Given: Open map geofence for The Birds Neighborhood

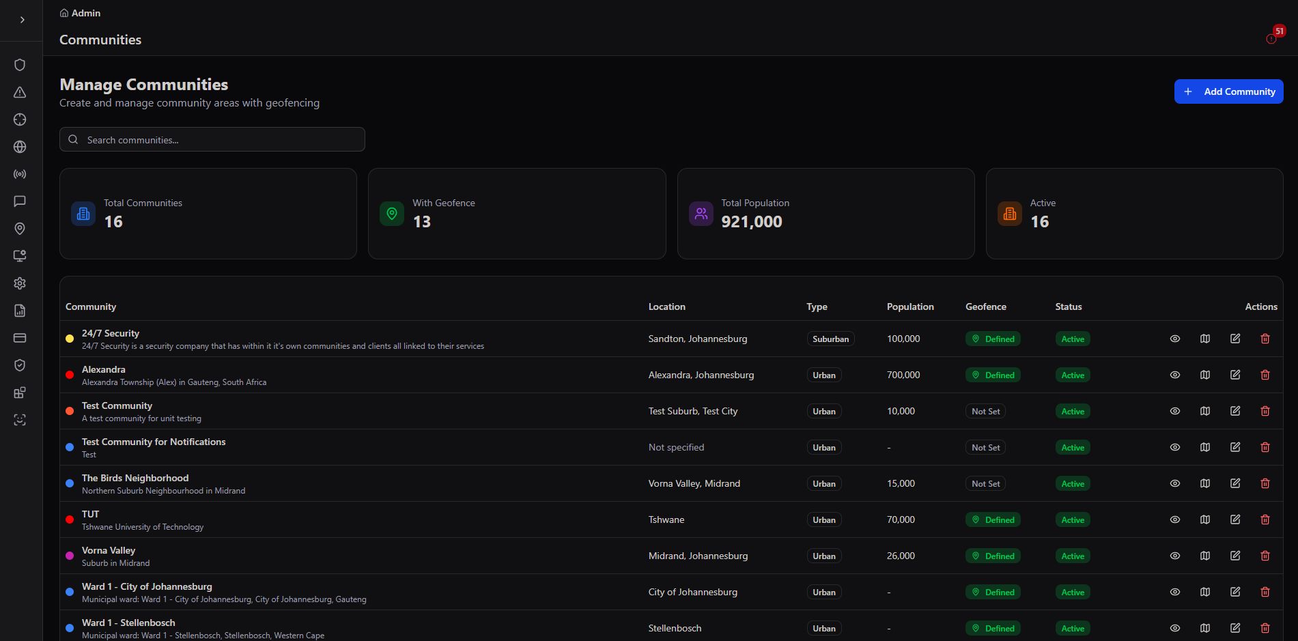Looking at the screenshot, I should tap(1205, 483).
